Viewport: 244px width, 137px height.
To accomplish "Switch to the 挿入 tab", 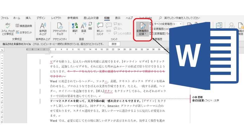I will [x=28, y=18].
